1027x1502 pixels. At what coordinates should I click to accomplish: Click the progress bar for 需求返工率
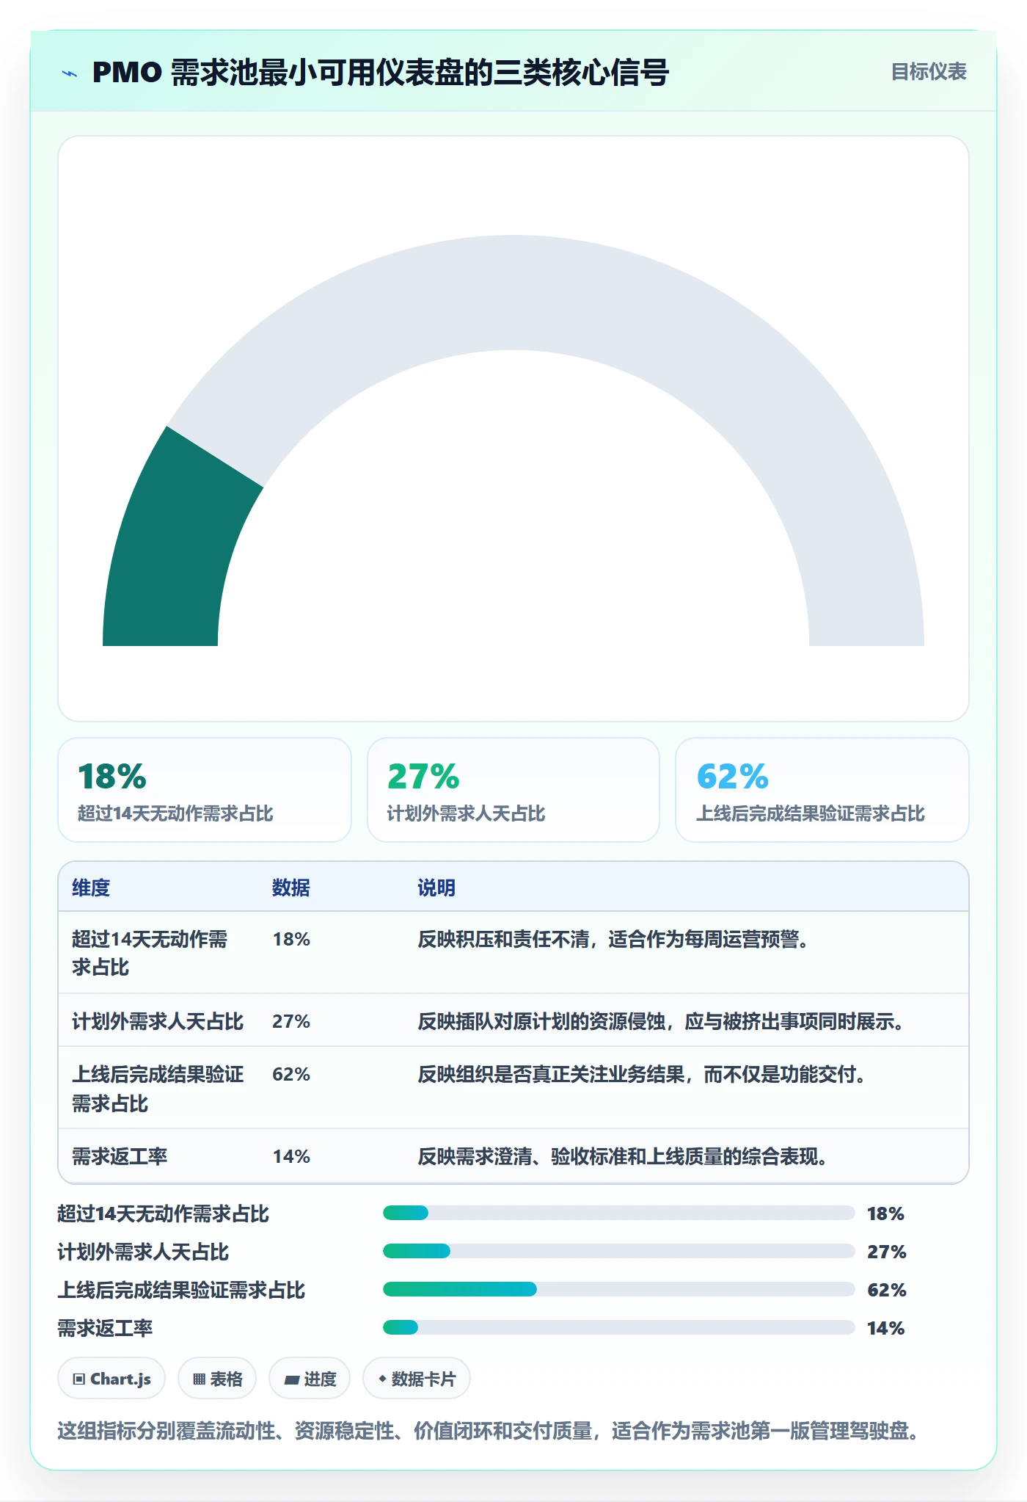coord(619,1327)
